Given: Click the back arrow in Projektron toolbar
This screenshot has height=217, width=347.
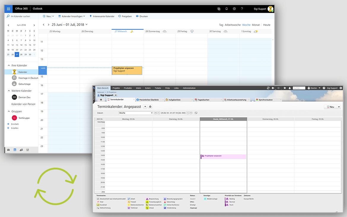Looking at the screenshot, I should [x=273, y=88].
